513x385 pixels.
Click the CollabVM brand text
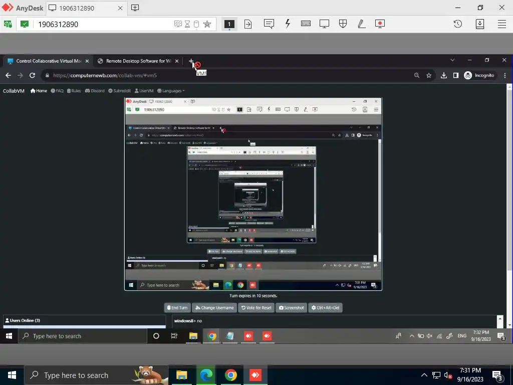tap(14, 91)
